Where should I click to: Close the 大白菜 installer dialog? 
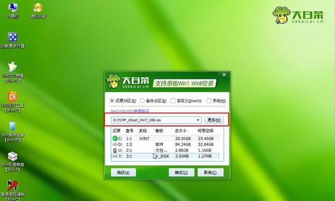(x=224, y=75)
